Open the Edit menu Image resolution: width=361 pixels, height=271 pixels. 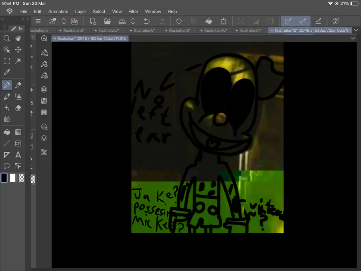38,12
